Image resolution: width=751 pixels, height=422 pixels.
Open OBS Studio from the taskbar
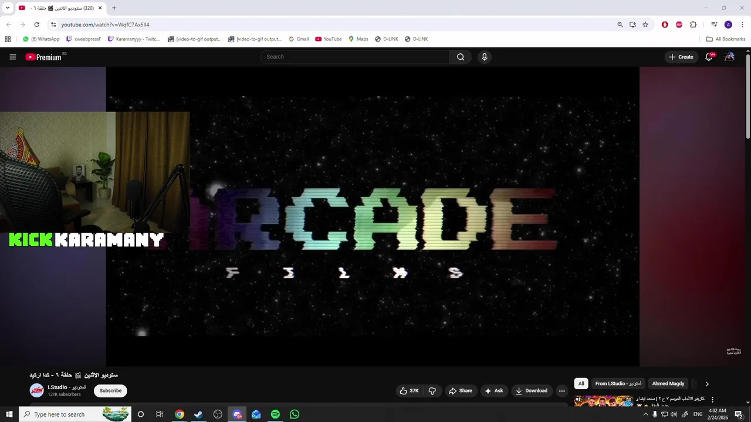[218, 414]
